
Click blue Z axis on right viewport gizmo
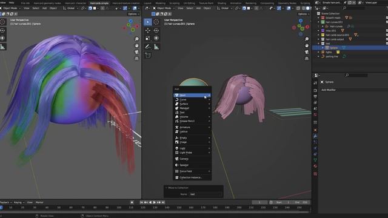point(301,21)
